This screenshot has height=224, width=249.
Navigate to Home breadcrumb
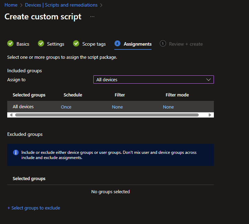pos(11,5)
